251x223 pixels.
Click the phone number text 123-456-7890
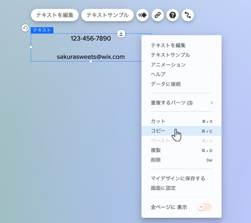tap(91, 39)
